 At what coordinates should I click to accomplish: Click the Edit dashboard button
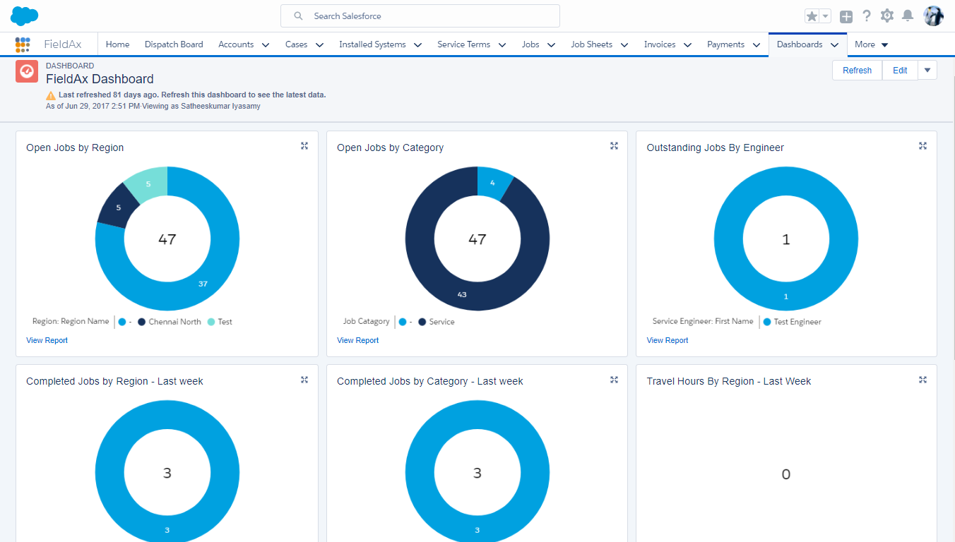[x=900, y=71]
